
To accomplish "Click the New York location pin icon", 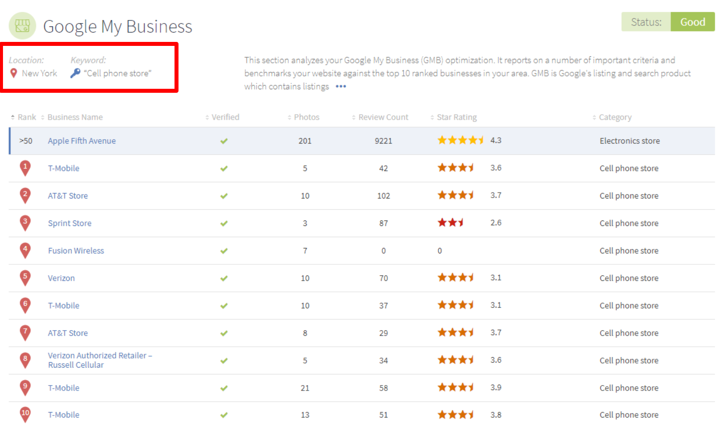I will coord(13,73).
